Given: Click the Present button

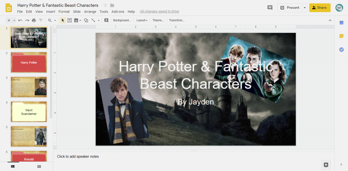Looking at the screenshot, I should point(290,8).
